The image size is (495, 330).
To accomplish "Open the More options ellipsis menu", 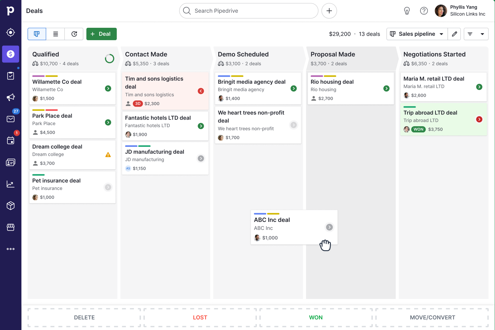I will point(10,249).
